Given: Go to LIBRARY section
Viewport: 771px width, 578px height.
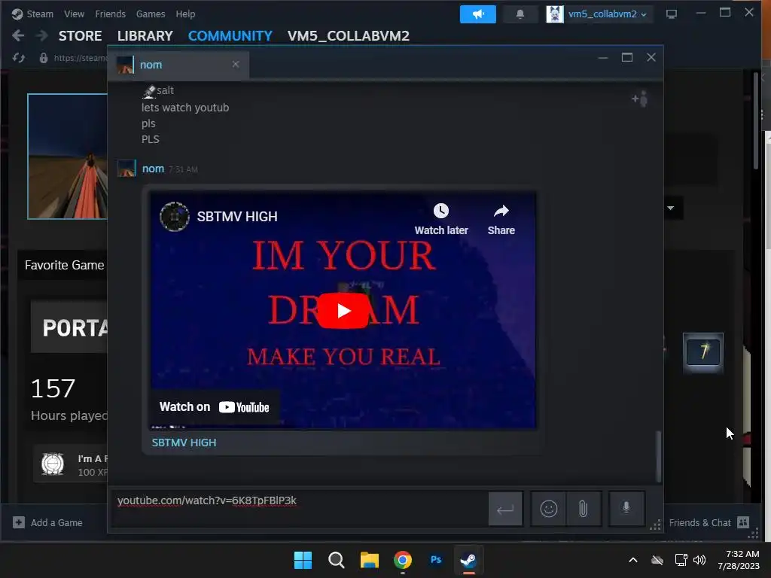Looking at the screenshot, I should click(145, 36).
